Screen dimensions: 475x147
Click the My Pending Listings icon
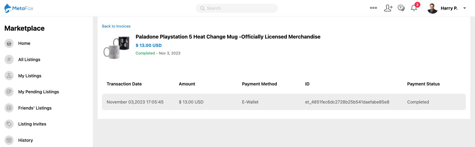[9, 92]
